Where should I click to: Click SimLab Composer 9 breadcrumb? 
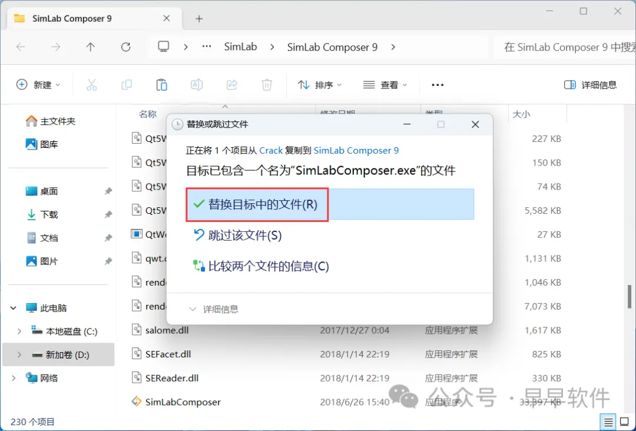pos(332,47)
